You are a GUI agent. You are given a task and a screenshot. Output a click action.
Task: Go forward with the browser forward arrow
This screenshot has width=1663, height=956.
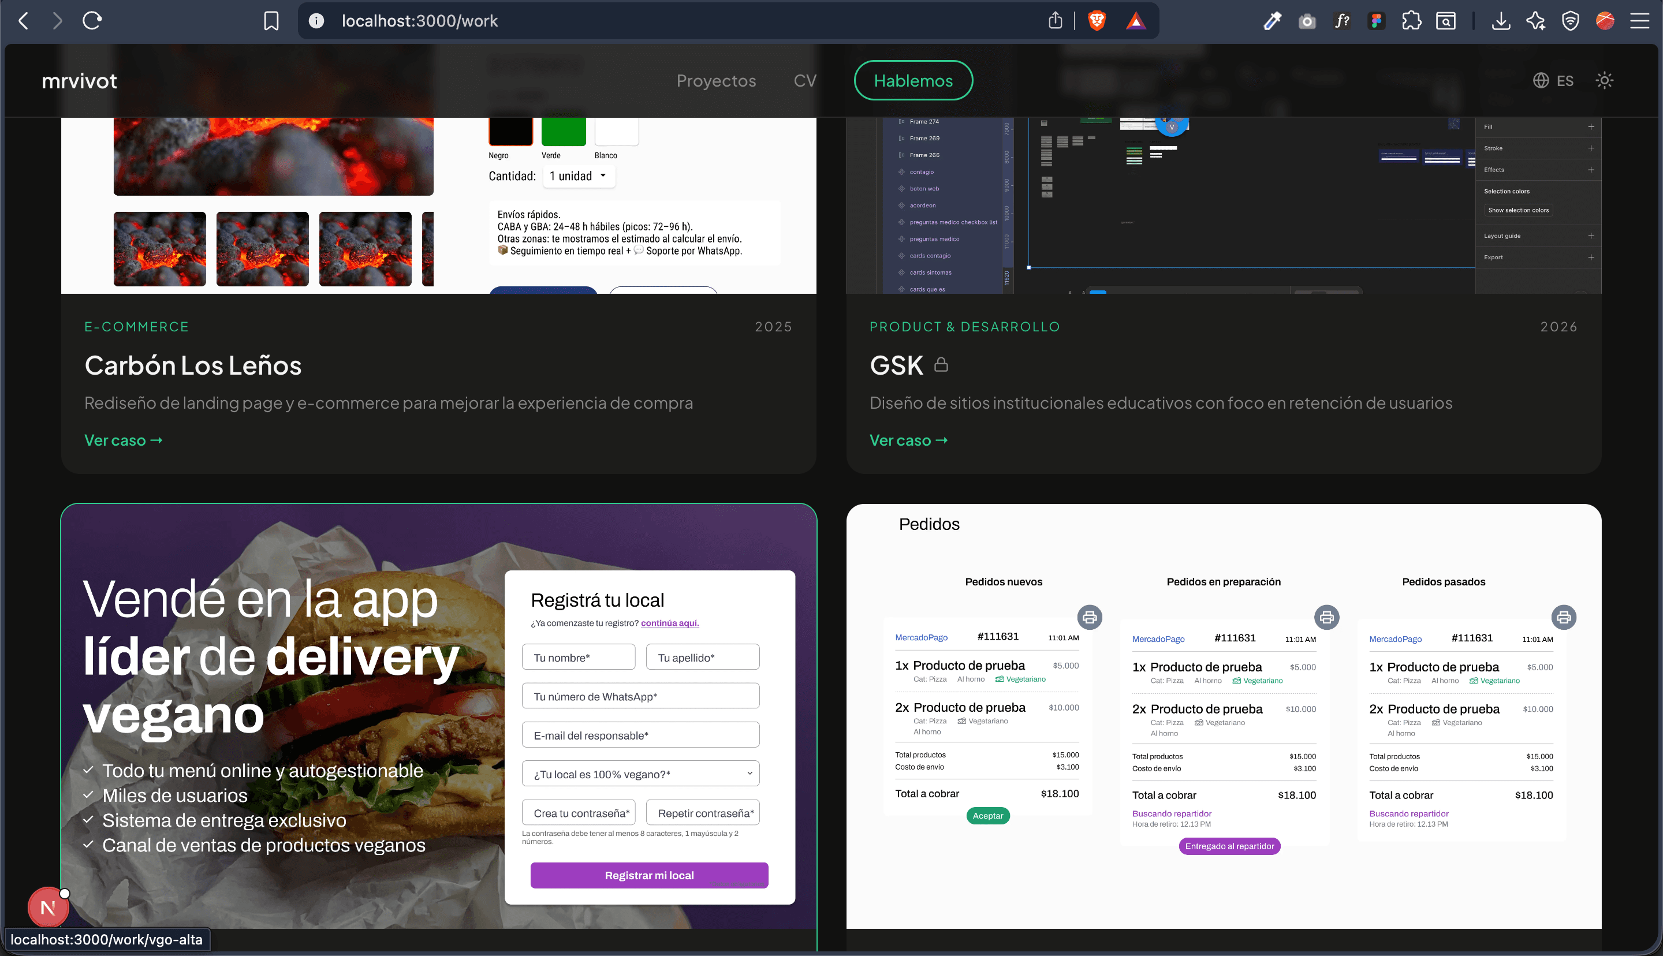(58, 21)
